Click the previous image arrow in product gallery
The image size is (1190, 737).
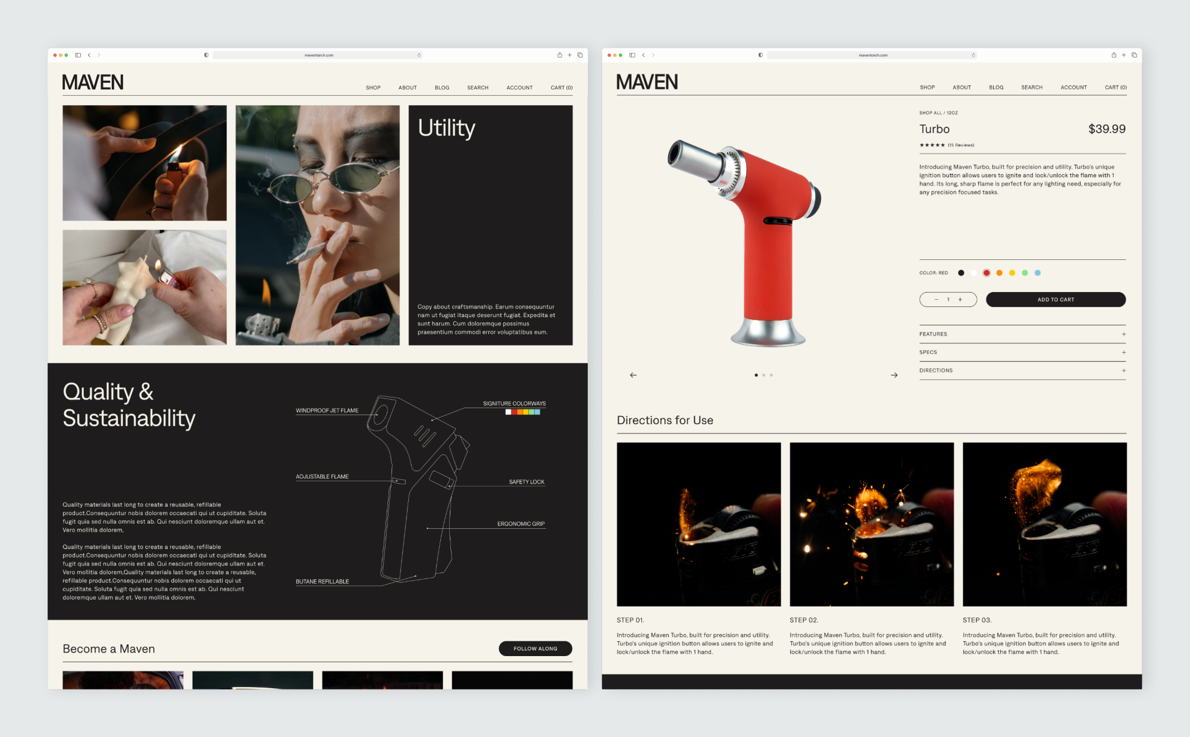pos(633,375)
